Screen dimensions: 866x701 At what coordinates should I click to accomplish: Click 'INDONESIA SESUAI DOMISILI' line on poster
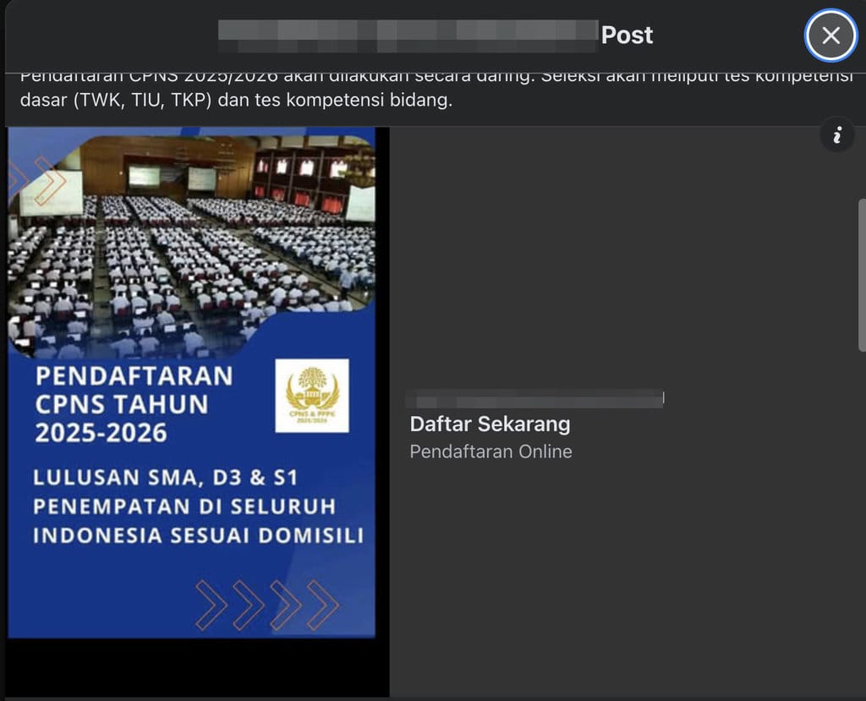tap(199, 535)
